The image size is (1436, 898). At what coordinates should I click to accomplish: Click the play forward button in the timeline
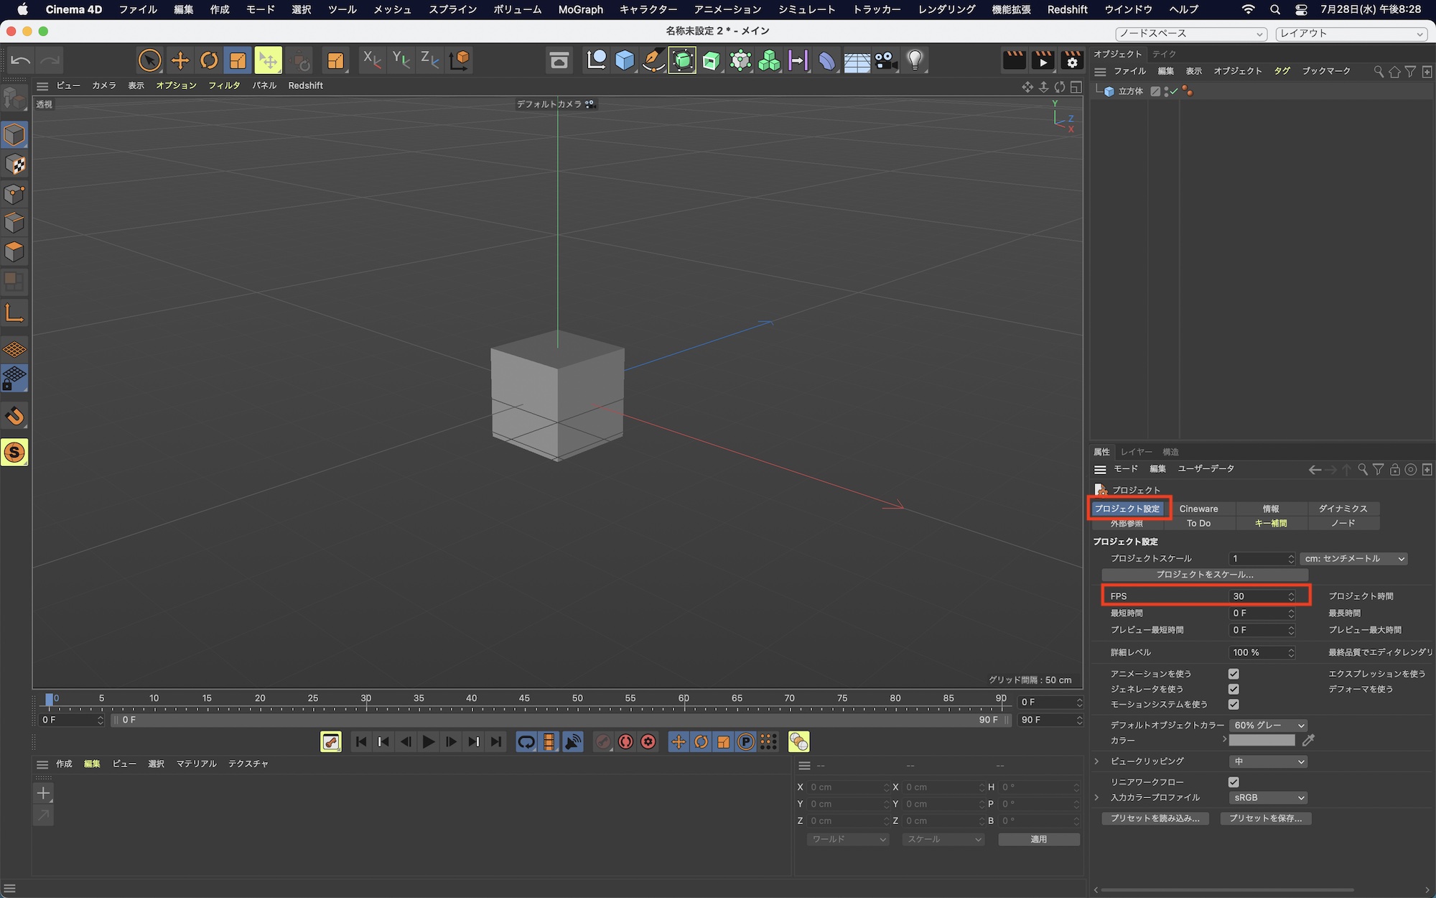429,742
